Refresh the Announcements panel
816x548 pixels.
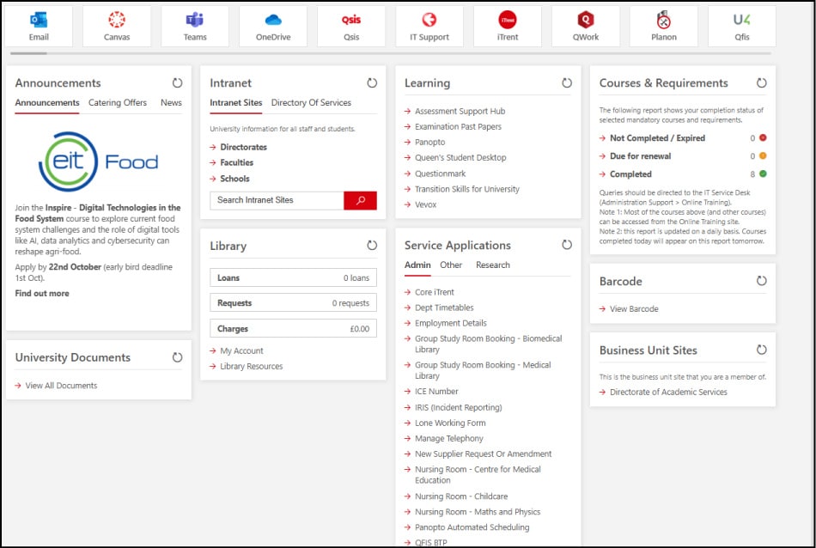pyautogui.click(x=177, y=83)
